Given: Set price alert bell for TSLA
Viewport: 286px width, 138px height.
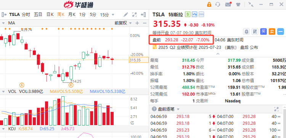Looking at the screenshot, I should (x=247, y=31).
